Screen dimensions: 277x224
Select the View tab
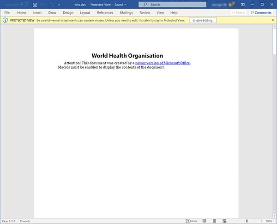click(x=160, y=13)
